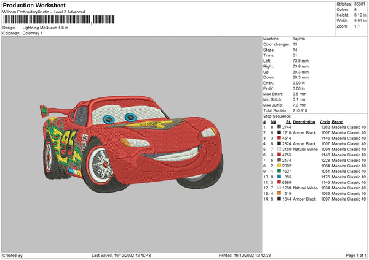The image size is (369, 260).
Task: Click the red swatch with 4514 stitches
Action: [280, 138]
